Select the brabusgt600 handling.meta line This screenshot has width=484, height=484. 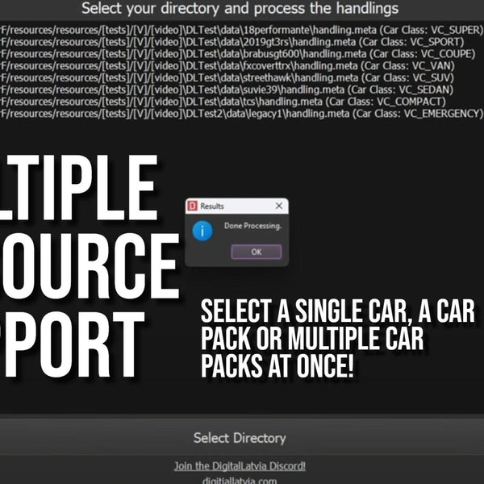point(238,54)
